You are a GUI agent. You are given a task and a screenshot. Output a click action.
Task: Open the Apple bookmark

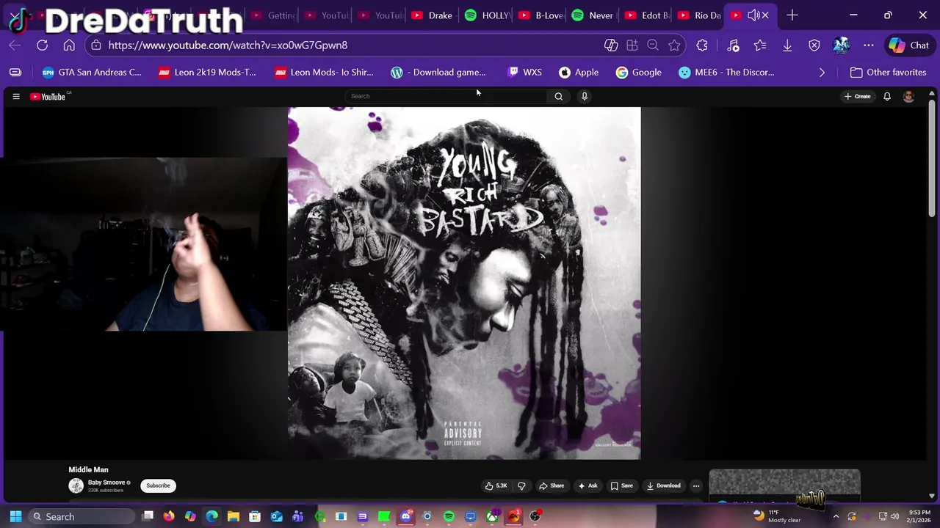click(579, 73)
